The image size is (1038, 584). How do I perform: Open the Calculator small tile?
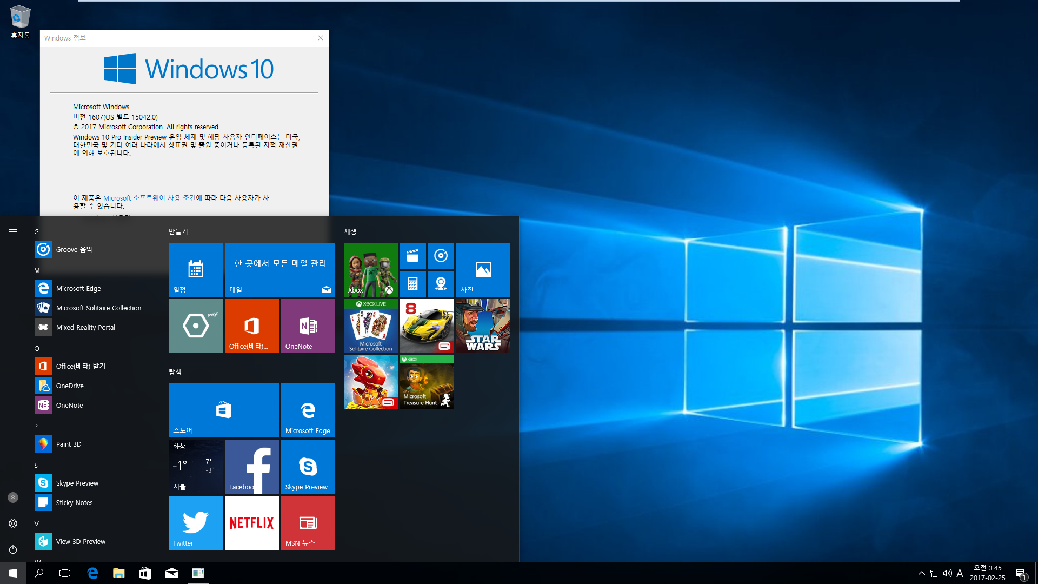pos(413,284)
